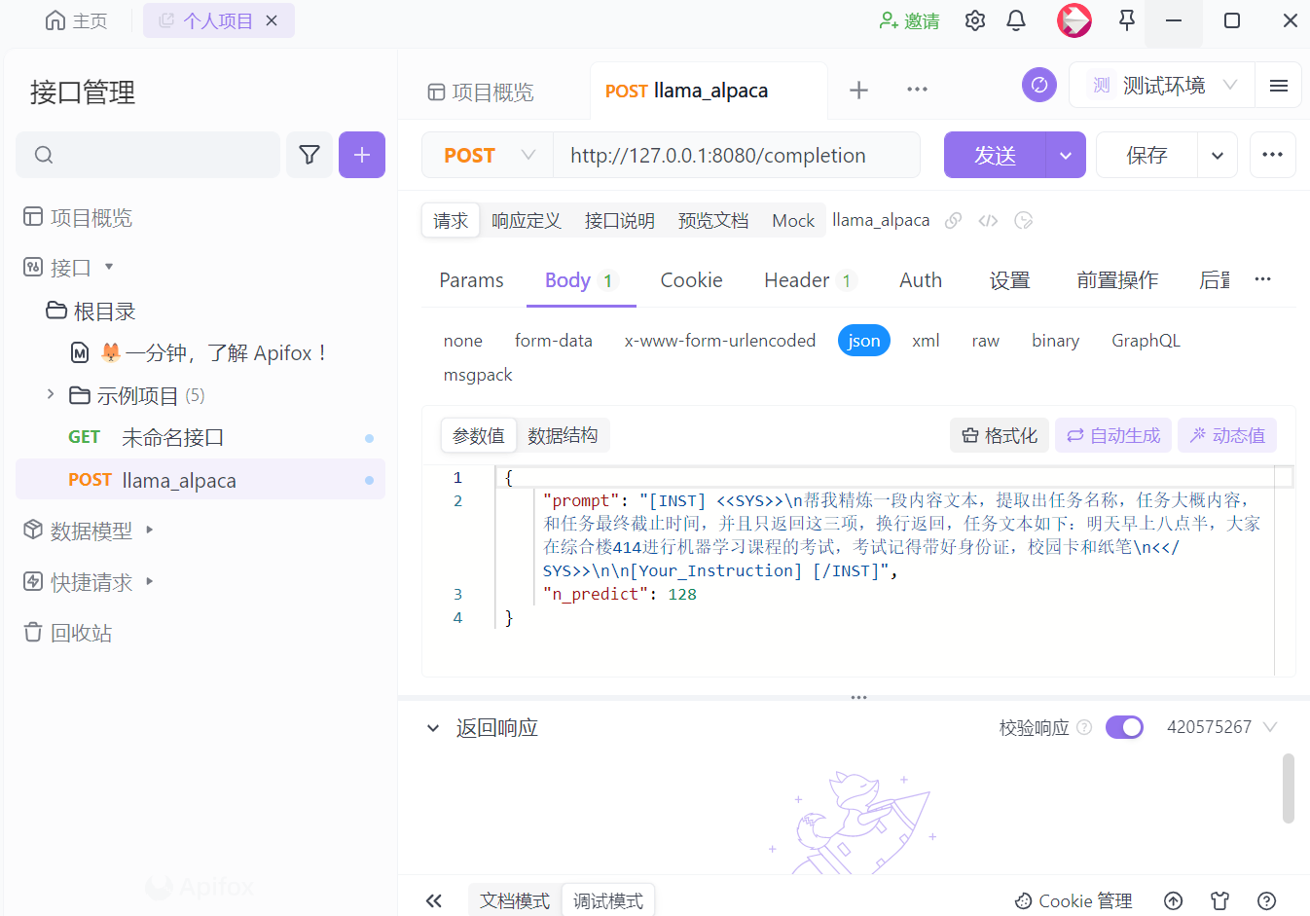Expand the 示例项目 folder
The image size is (1310, 916).
click(x=51, y=395)
